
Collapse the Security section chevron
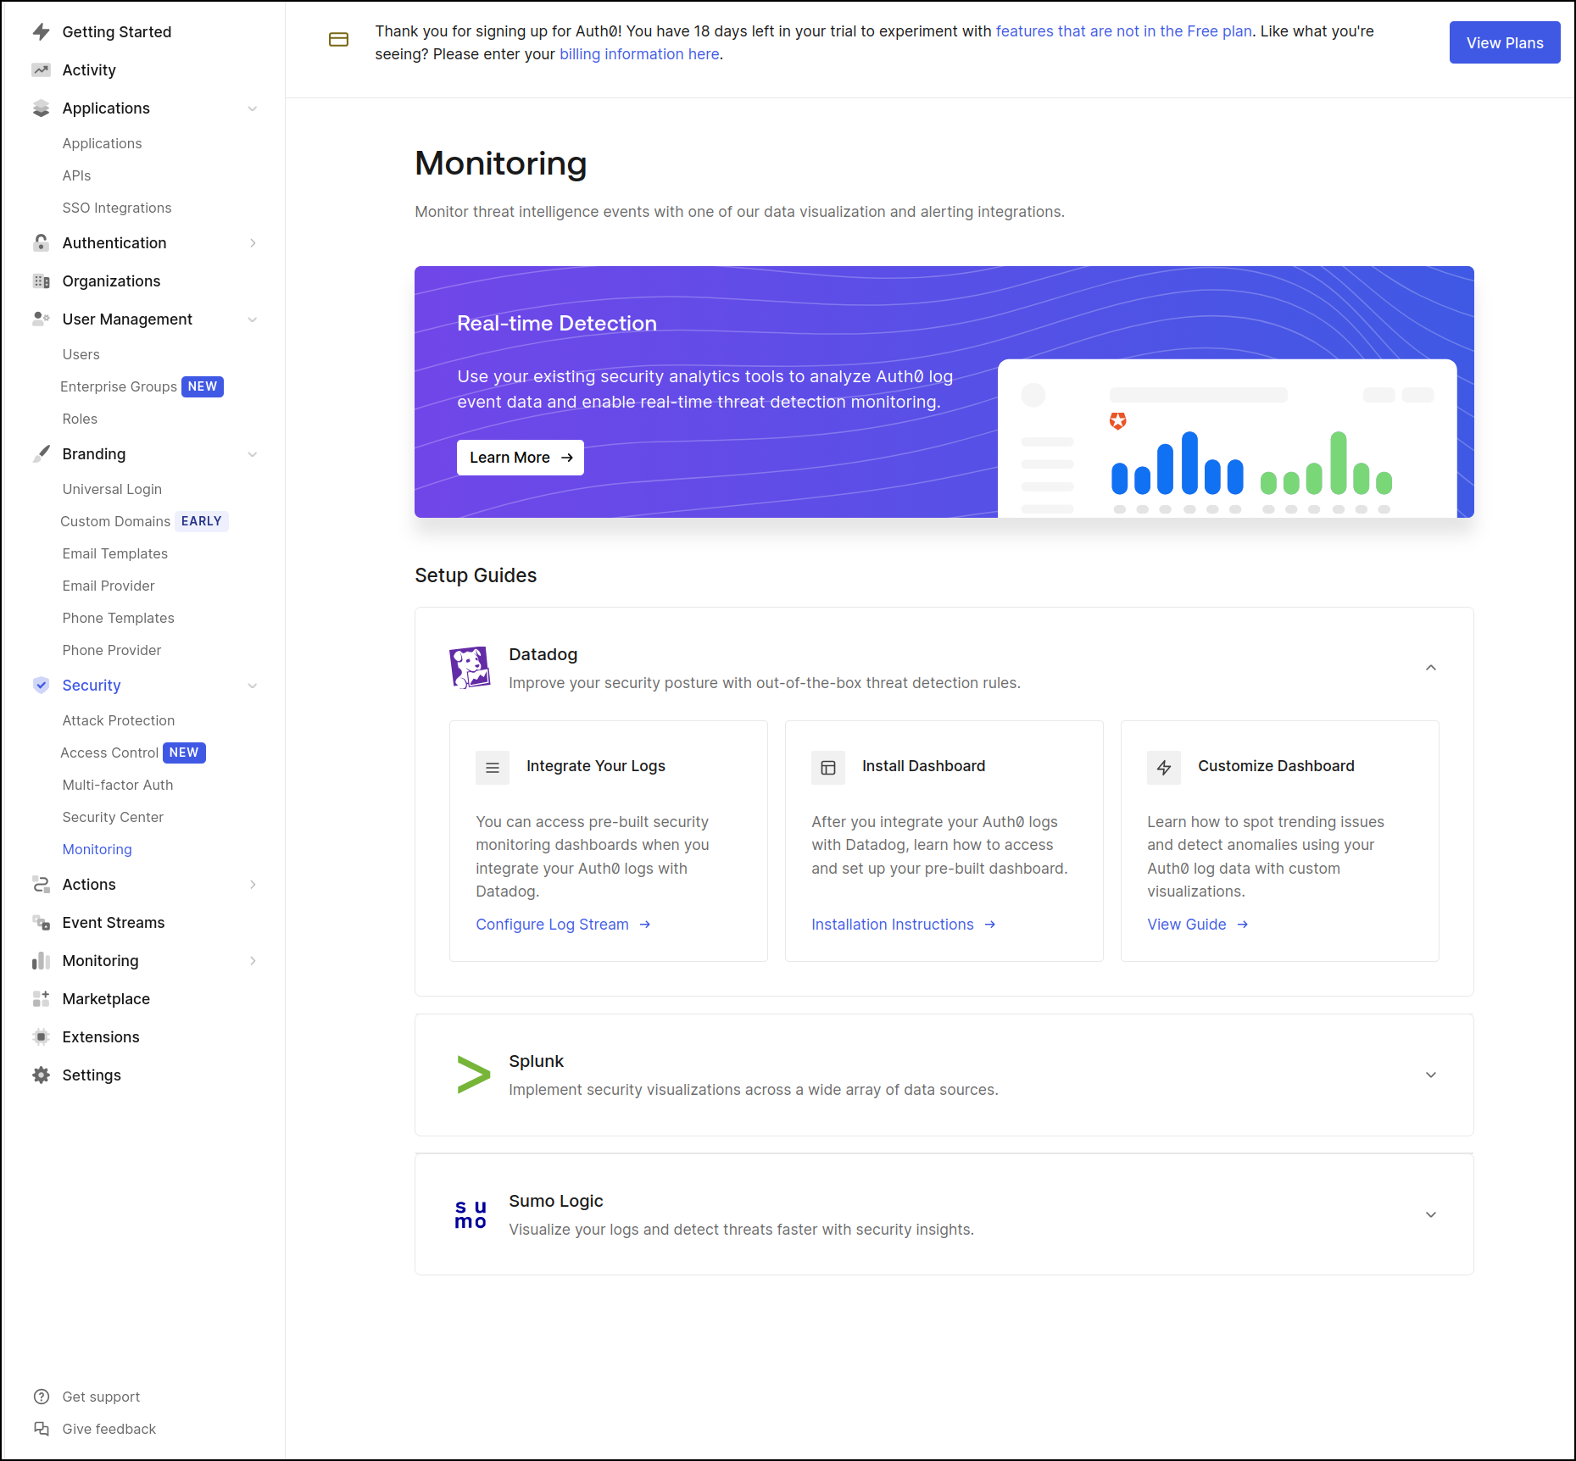pyautogui.click(x=253, y=686)
